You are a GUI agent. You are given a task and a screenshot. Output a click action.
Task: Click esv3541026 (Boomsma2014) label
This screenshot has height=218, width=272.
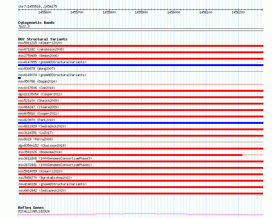pos(40,152)
